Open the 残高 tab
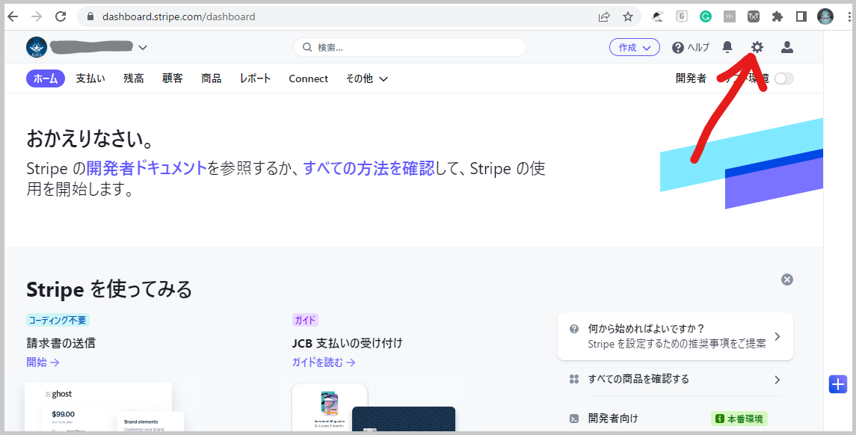Viewport: 856px width, 435px height. 134,78
